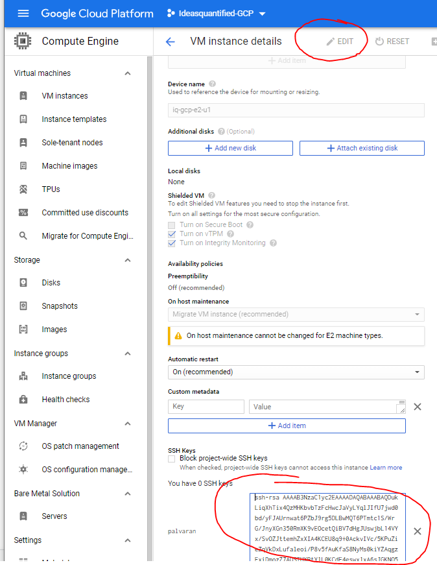The width and height of the screenshot is (437, 565).
Task: Open the Automatic restart dropdown
Action: pos(296,372)
